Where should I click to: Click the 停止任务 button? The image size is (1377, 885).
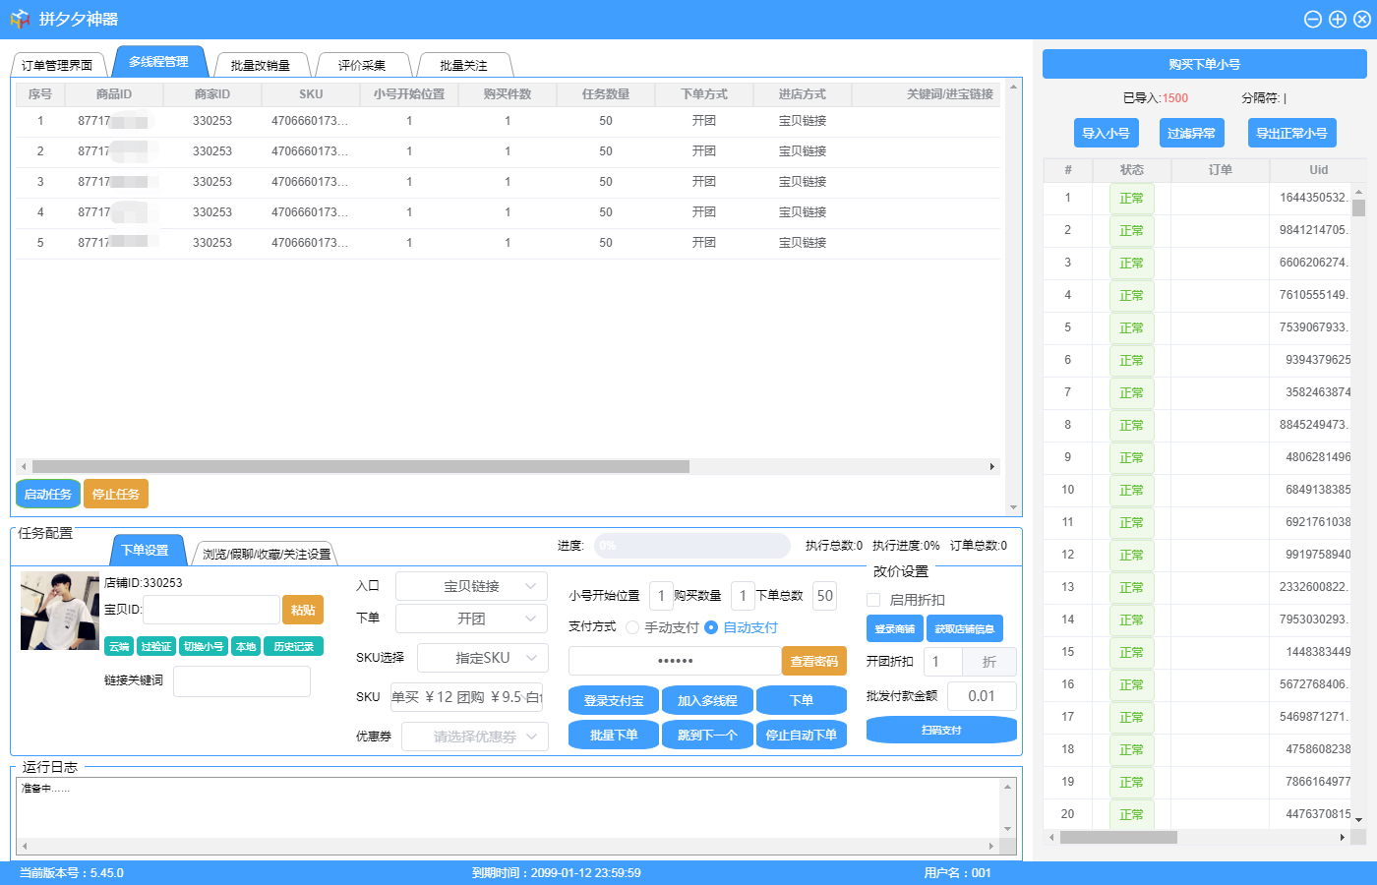(116, 494)
